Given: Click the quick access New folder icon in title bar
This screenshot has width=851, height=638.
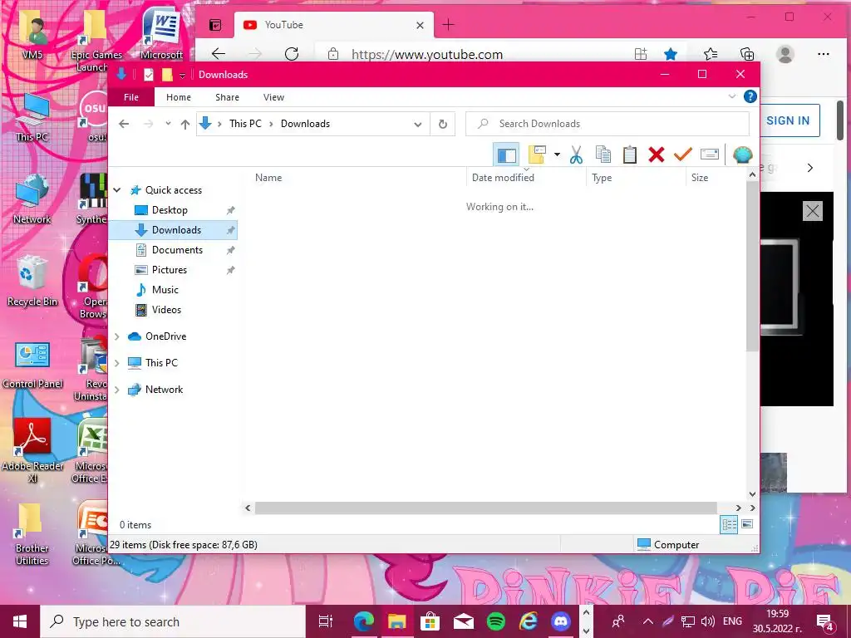Looking at the screenshot, I should point(167,75).
